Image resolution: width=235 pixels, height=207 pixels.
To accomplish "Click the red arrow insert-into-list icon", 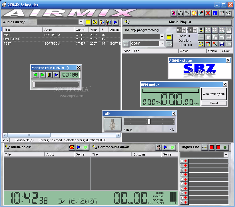I will [208, 44].
